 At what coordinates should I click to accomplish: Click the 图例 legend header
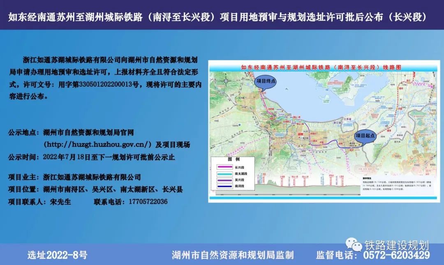pos(234,159)
